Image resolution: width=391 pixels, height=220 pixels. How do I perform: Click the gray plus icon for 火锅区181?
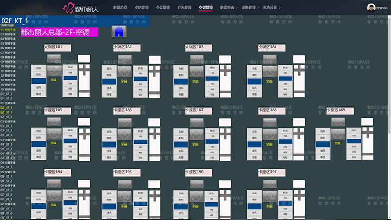(85, 70)
